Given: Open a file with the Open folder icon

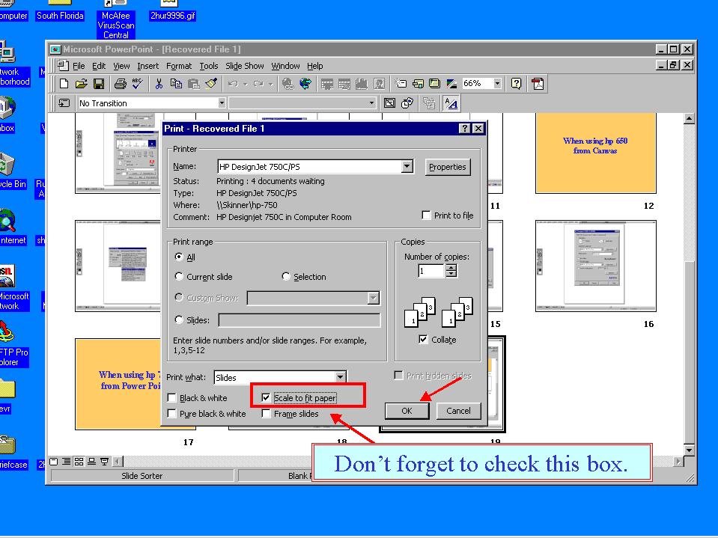Looking at the screenshot, I should coord(81,84).
